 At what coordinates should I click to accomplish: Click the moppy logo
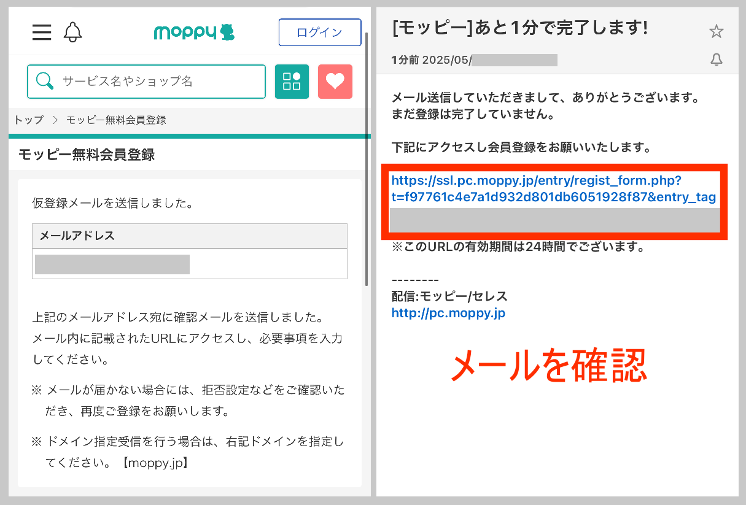[194, 32]
